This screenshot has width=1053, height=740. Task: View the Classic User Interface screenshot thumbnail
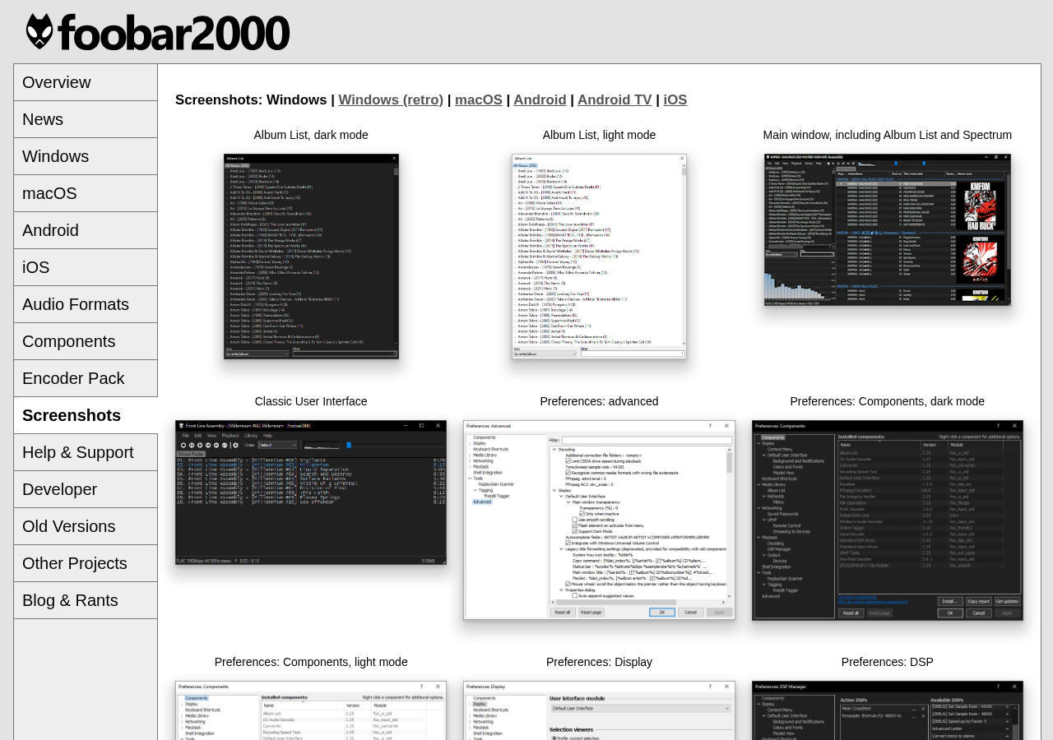coord(311,493)
